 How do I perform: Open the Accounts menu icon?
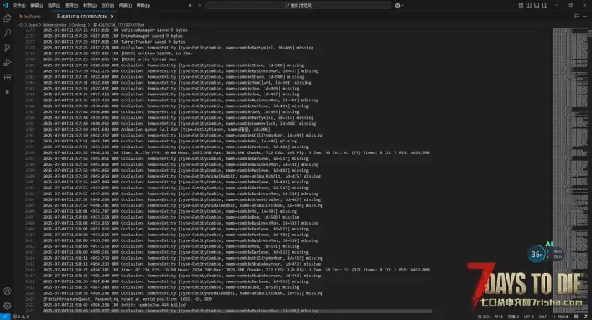coord(8,291)
